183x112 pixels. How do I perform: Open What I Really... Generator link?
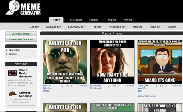pyautogui.click(x=26, y=74)
